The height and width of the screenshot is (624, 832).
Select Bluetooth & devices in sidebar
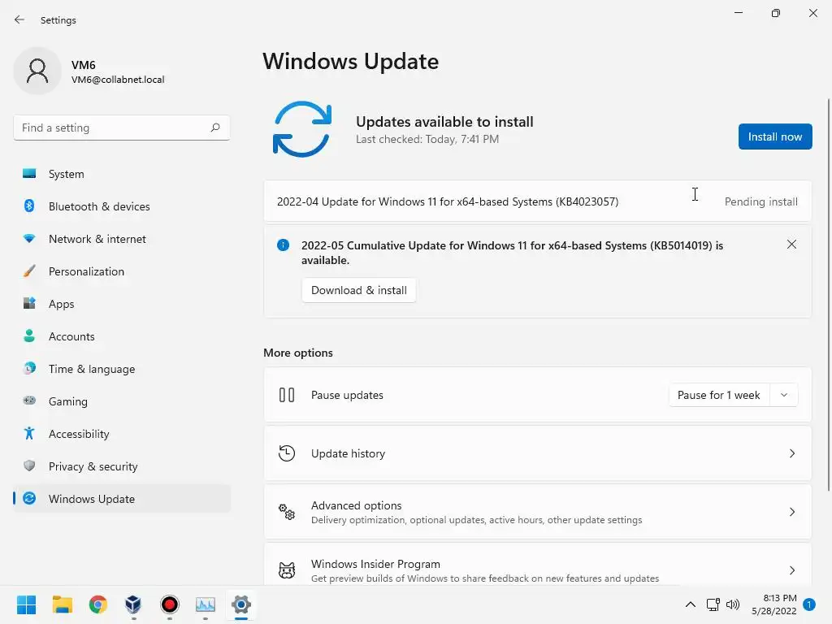[122, 206]
